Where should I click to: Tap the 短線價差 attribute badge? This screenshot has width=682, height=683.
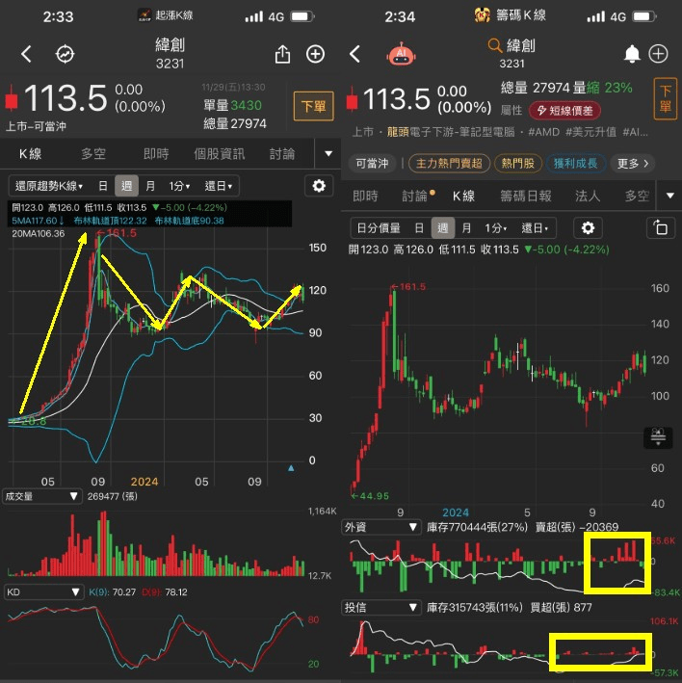(564, 111)
